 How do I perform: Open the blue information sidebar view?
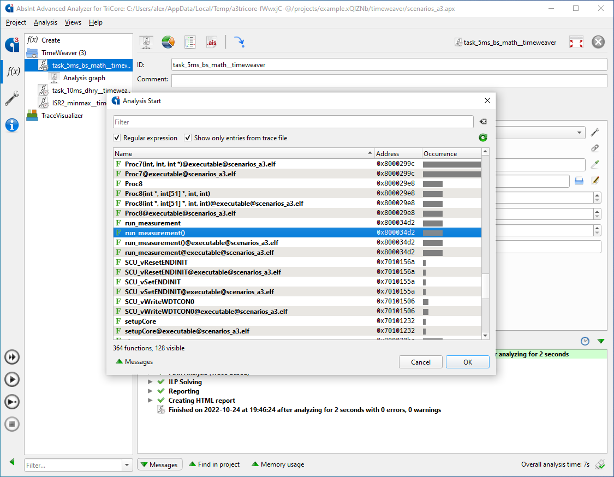(12, 126)
